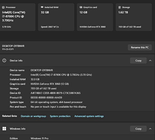Copy the Device info details

138,61
